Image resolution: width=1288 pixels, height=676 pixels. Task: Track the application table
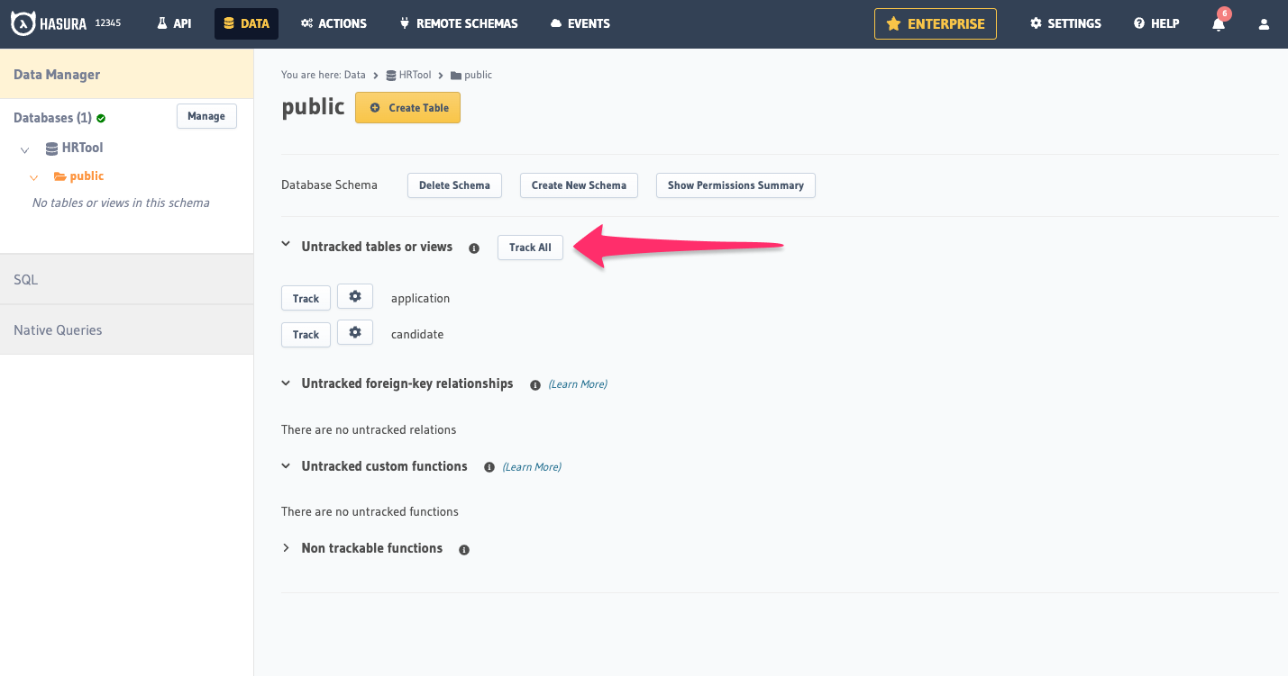pos(306,298)
